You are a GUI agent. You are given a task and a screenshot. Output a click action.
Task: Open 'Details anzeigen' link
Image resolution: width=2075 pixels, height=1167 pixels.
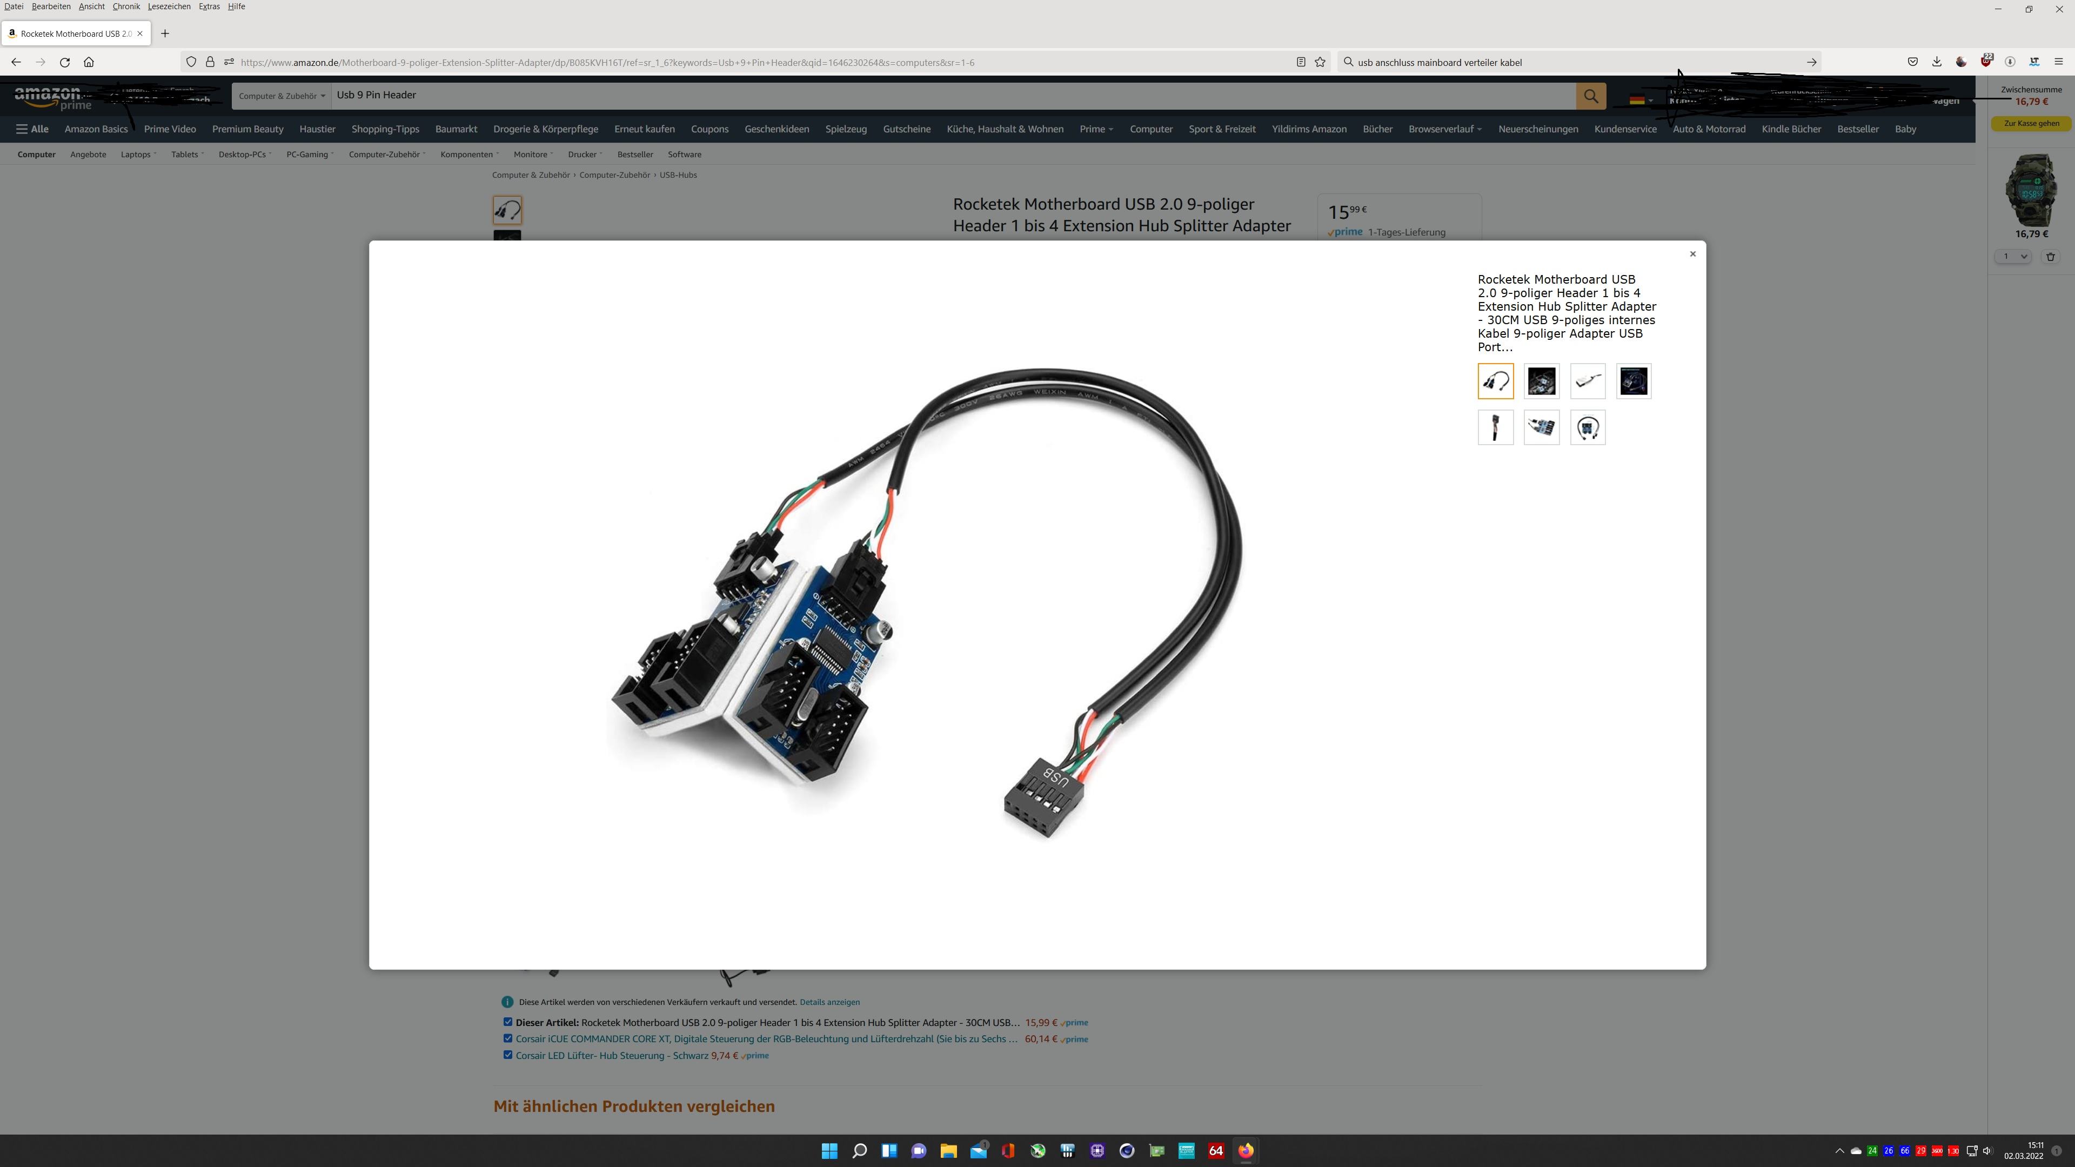829,1002
